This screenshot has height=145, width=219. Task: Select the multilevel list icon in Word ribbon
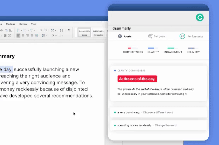pos(31,30)
